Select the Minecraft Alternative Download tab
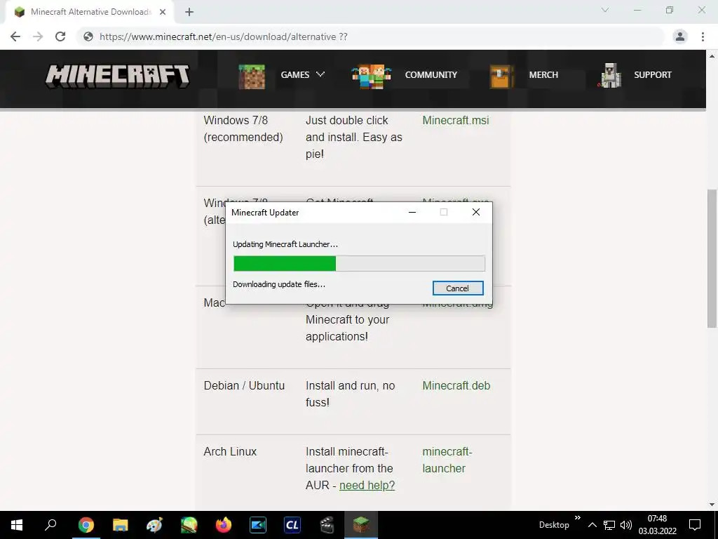Image resolution: width=718 pixels, height=539 pixels. tap(90, 12)
